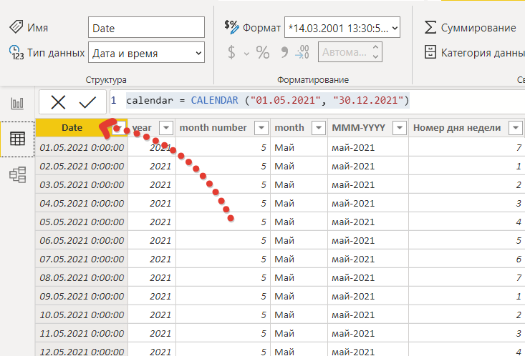Screen dimensions: 525x356
Task: Expand the Формат dropdown list
Action: tap(342, 27)
